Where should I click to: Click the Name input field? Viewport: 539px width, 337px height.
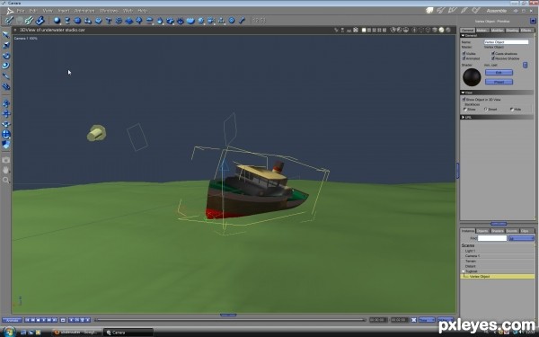pyautogui.click(x=506, y=42)
